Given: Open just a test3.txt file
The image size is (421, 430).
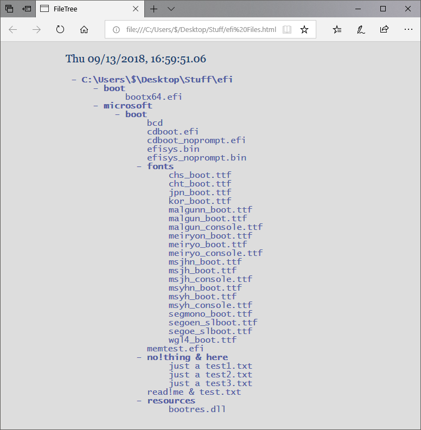Looking at the screenshot, I should 210,383.
